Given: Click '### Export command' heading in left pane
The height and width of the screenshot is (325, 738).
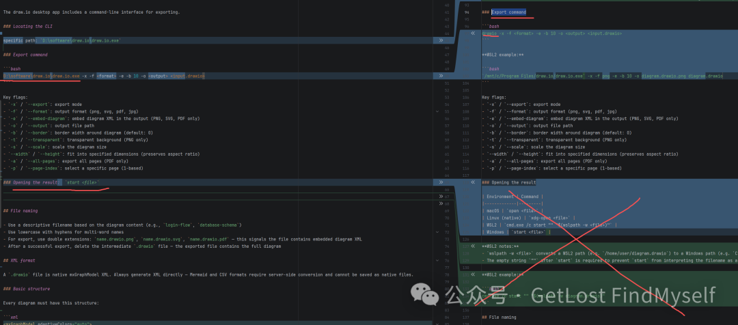Looking at the screenshot, I should coord(25,55).
